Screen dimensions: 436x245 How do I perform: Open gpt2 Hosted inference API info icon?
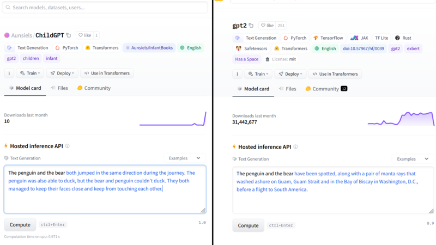coord(295,147)
